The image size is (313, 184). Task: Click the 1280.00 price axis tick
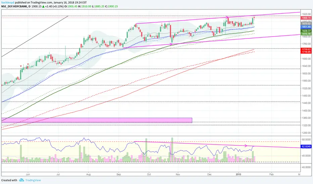(x=306, y=133)
